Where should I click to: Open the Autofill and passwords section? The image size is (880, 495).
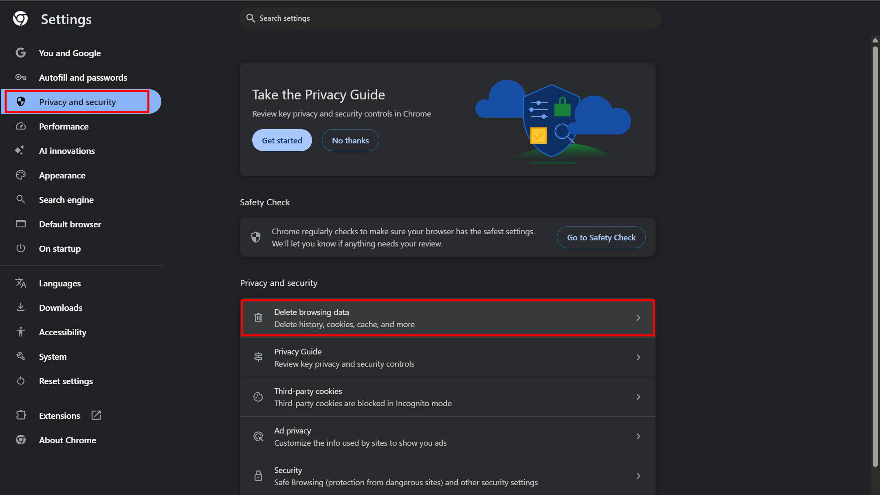pyautogui.click(x=83, y=77)
